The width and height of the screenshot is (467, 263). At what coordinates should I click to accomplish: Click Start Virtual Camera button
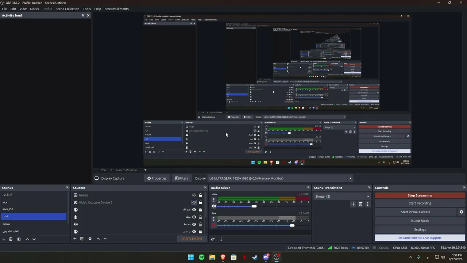click(416, 212)
